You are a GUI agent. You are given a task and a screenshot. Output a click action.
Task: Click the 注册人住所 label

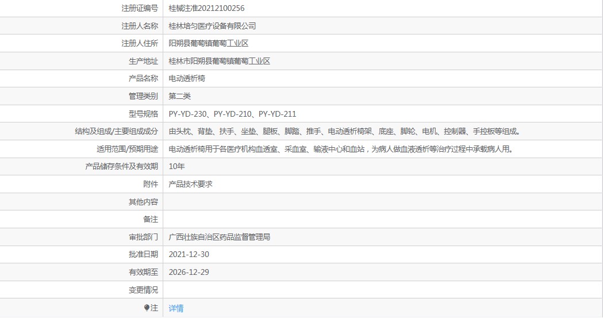[140, 43]
